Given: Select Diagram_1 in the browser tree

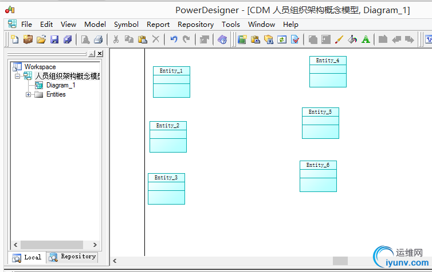Looking at the screenshot, I should coord(61,85).
